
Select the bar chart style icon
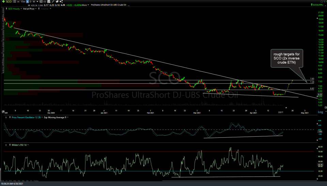pyautogui.click(x=44, y=2)
